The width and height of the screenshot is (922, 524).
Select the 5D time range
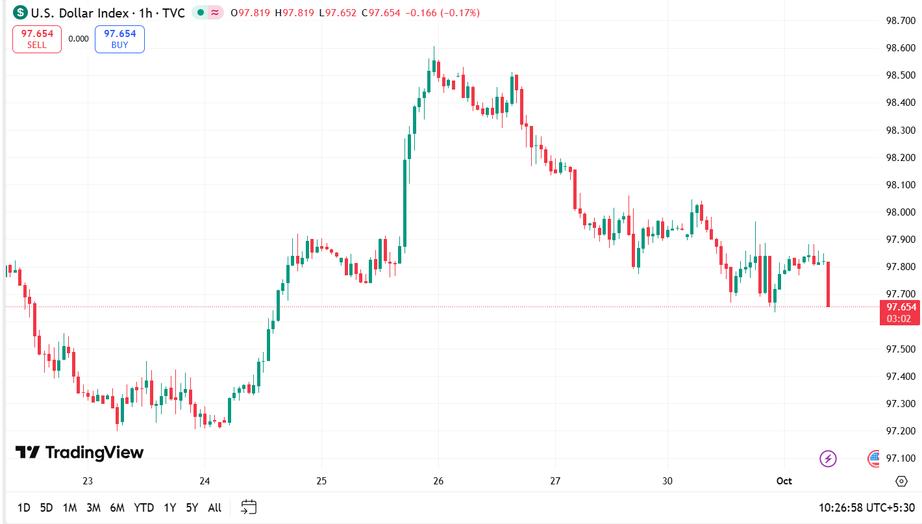47,508
